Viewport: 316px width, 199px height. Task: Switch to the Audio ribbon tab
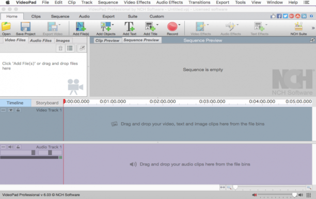[x=84, y=16]
